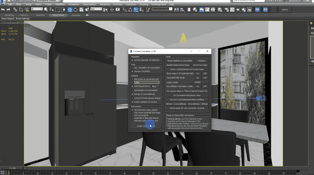Select materials of selected objects option
This screenshot has width=314, height=175.
tap(132, 118)
